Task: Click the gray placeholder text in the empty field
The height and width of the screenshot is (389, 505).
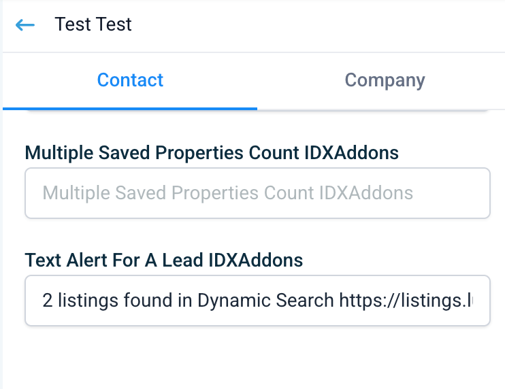Action: [x=227, y=193]
